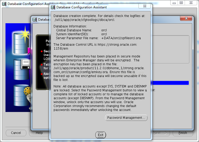Click the disabled Next button in wizard
This screenshot has width=199, height=142.
point(161,133)
